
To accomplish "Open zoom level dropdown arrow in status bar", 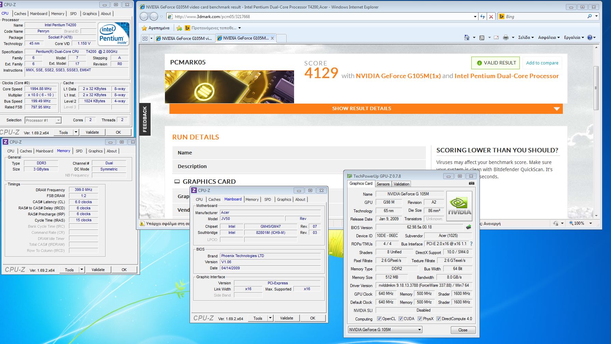I will click(x=591, y=223).
